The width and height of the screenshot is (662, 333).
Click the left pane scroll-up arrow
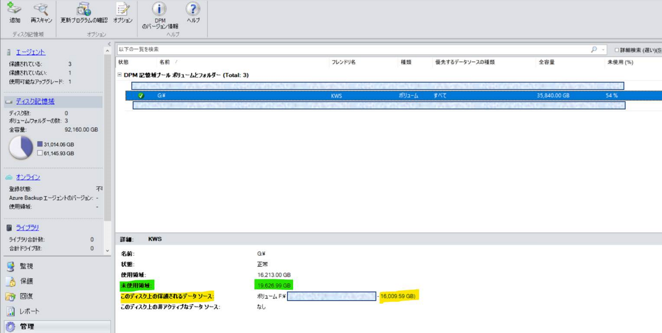(108, 51)
